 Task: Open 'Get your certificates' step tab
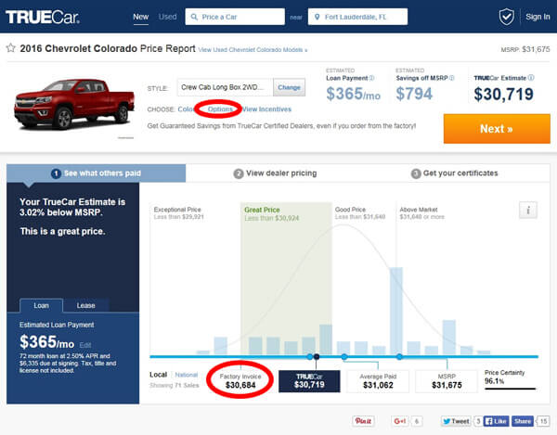pyautogui.click(x=454, y=173)
